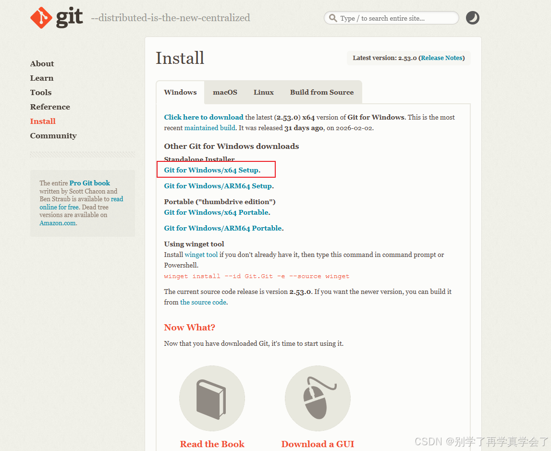Click the '--distributed-is-the-new-centralized' tagline
Image resolution: width=551 pixels, height=451 pixels.
(x=171, y=18)
